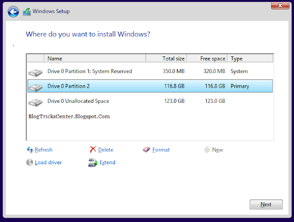Sort by the Type column header
The height and width of the screenshot is (222, 294).
[250, 58]
